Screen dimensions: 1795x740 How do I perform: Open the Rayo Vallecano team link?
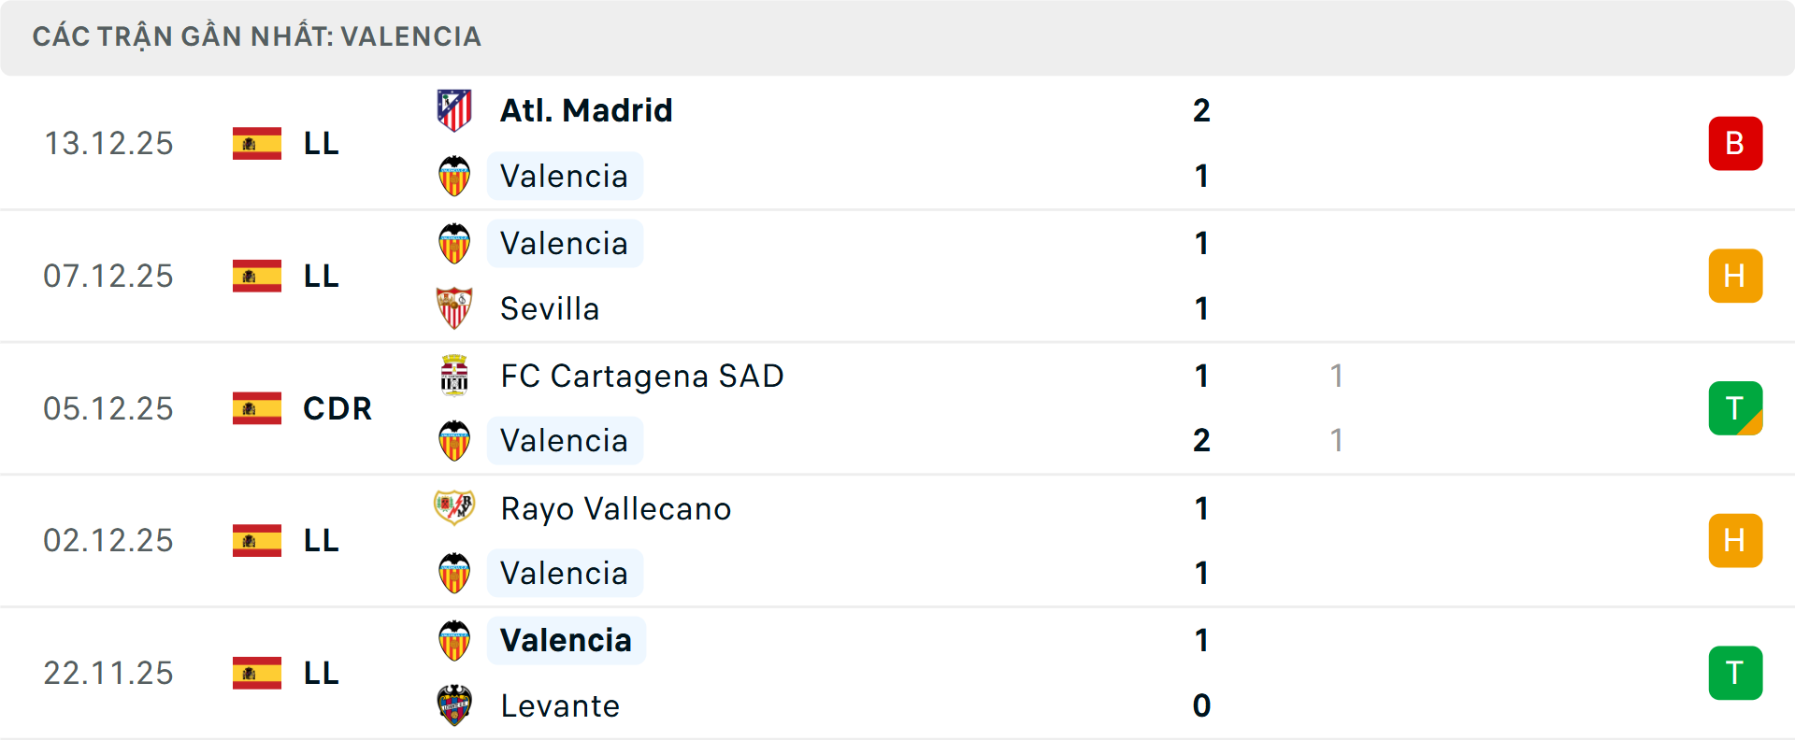pos(615,508)
